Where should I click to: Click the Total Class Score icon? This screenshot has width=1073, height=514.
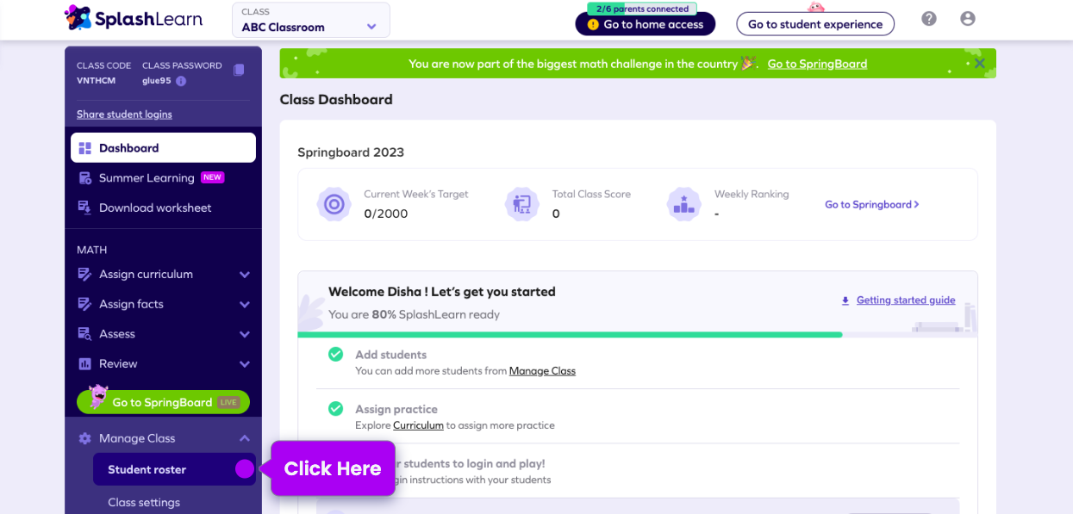coord(521,204)
